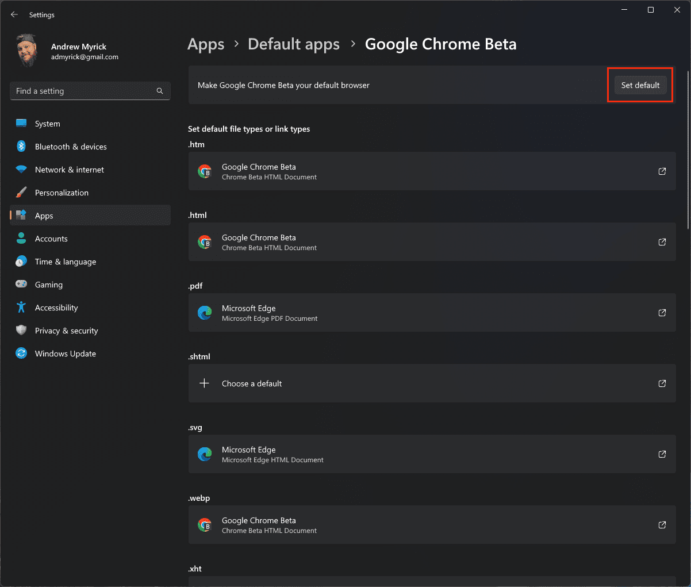Open Time & language settings
Screen dimensions: 691x587
[90, 262]
